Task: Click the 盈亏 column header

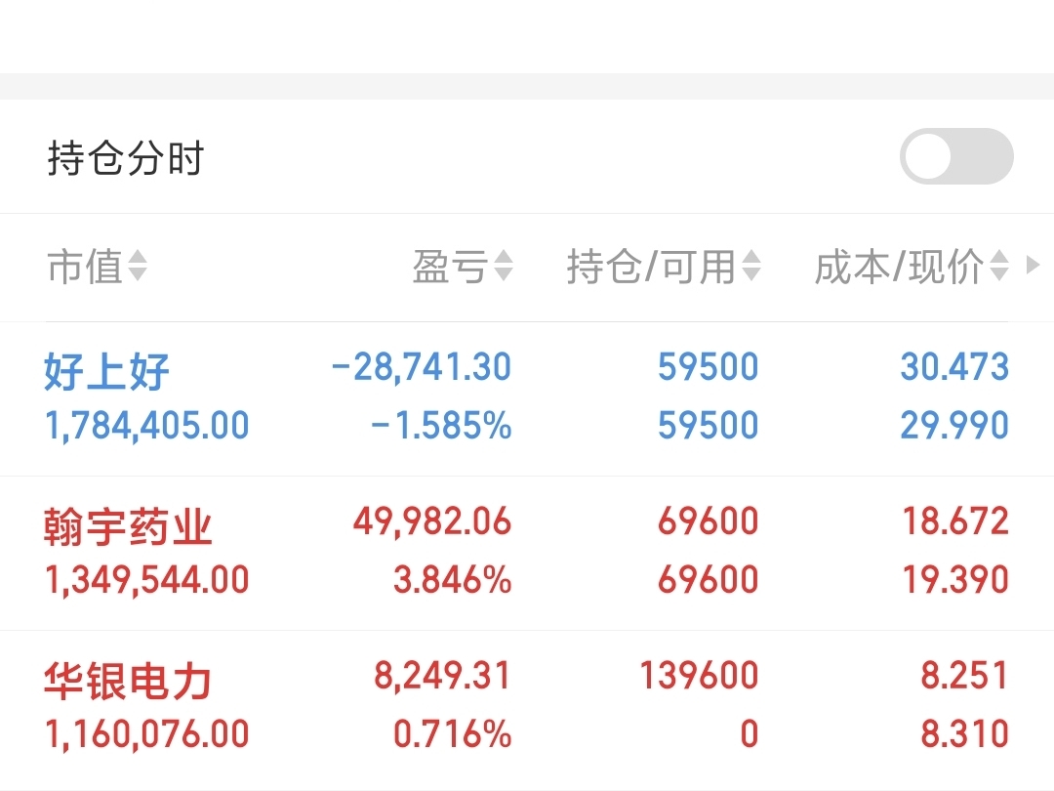Action: coord(450,267)
